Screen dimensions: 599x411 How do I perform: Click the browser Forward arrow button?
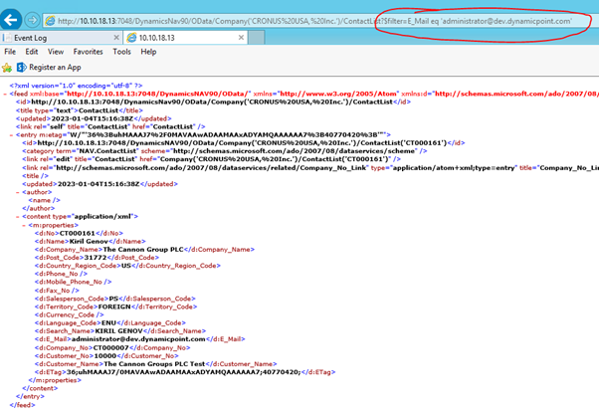point(32,20)
